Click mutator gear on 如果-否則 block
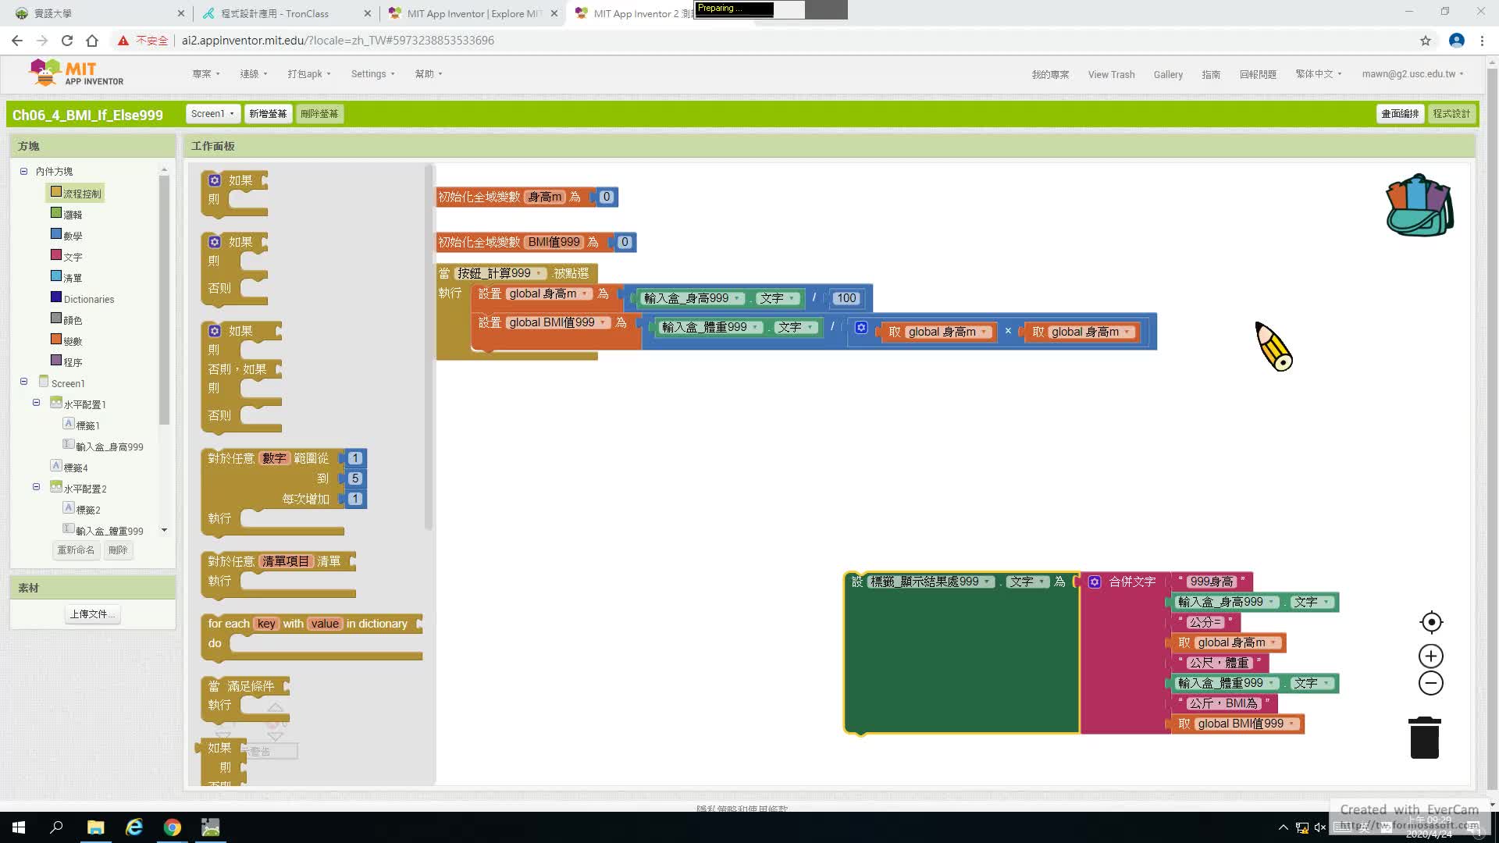Screen dimensions: 1499x843 [x=215, y=242]
